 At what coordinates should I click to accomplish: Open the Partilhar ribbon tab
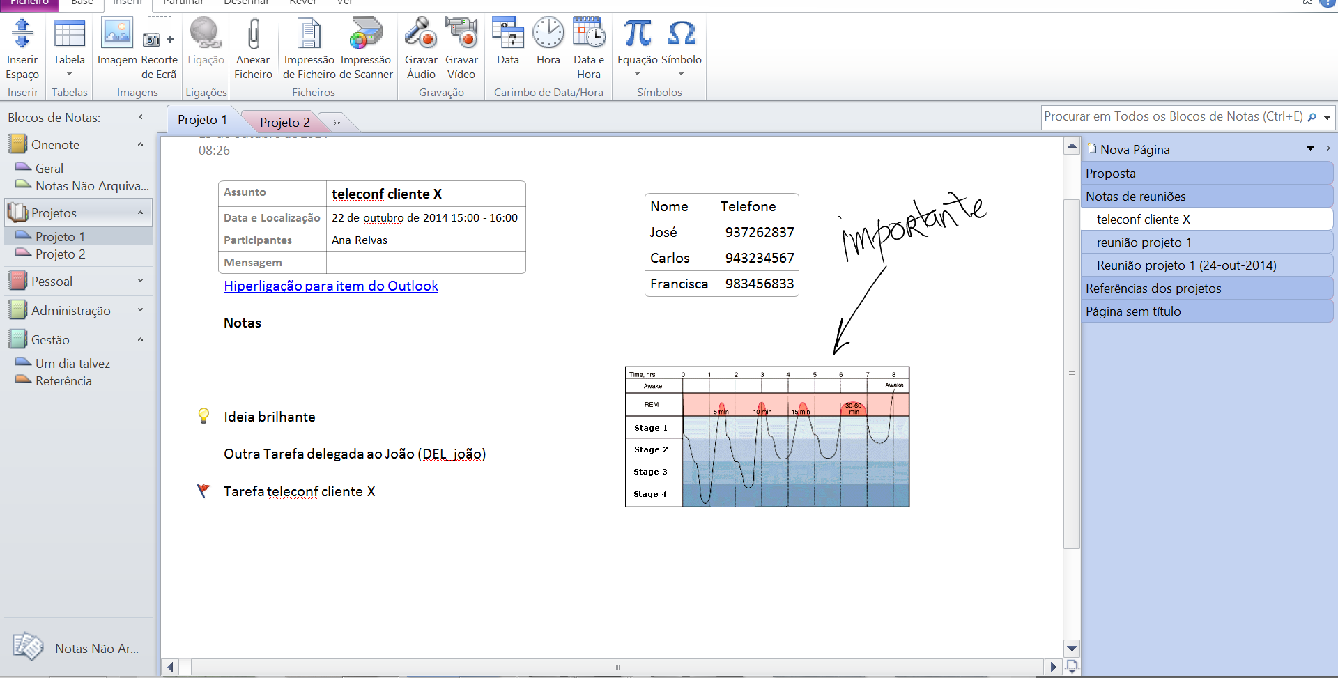(183, 3)
